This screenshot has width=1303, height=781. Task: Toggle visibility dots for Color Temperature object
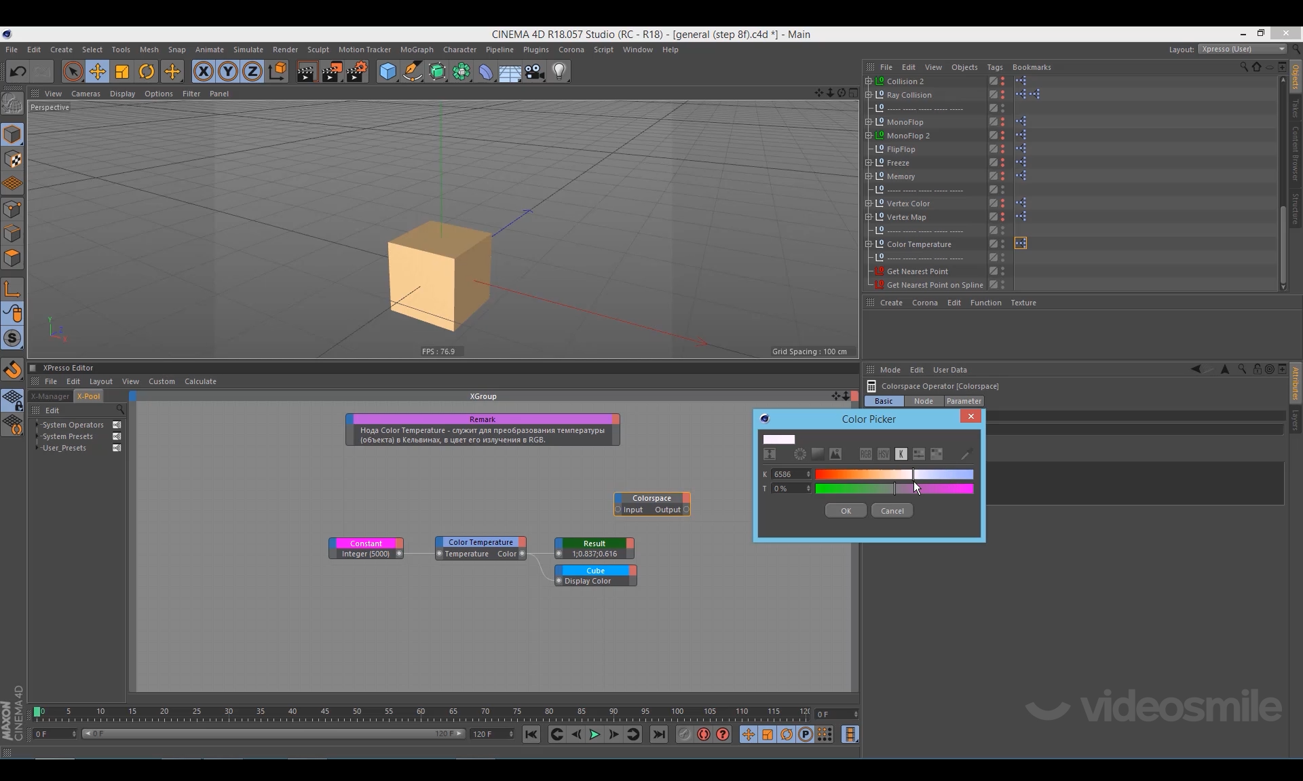[x=1002, y=244]
